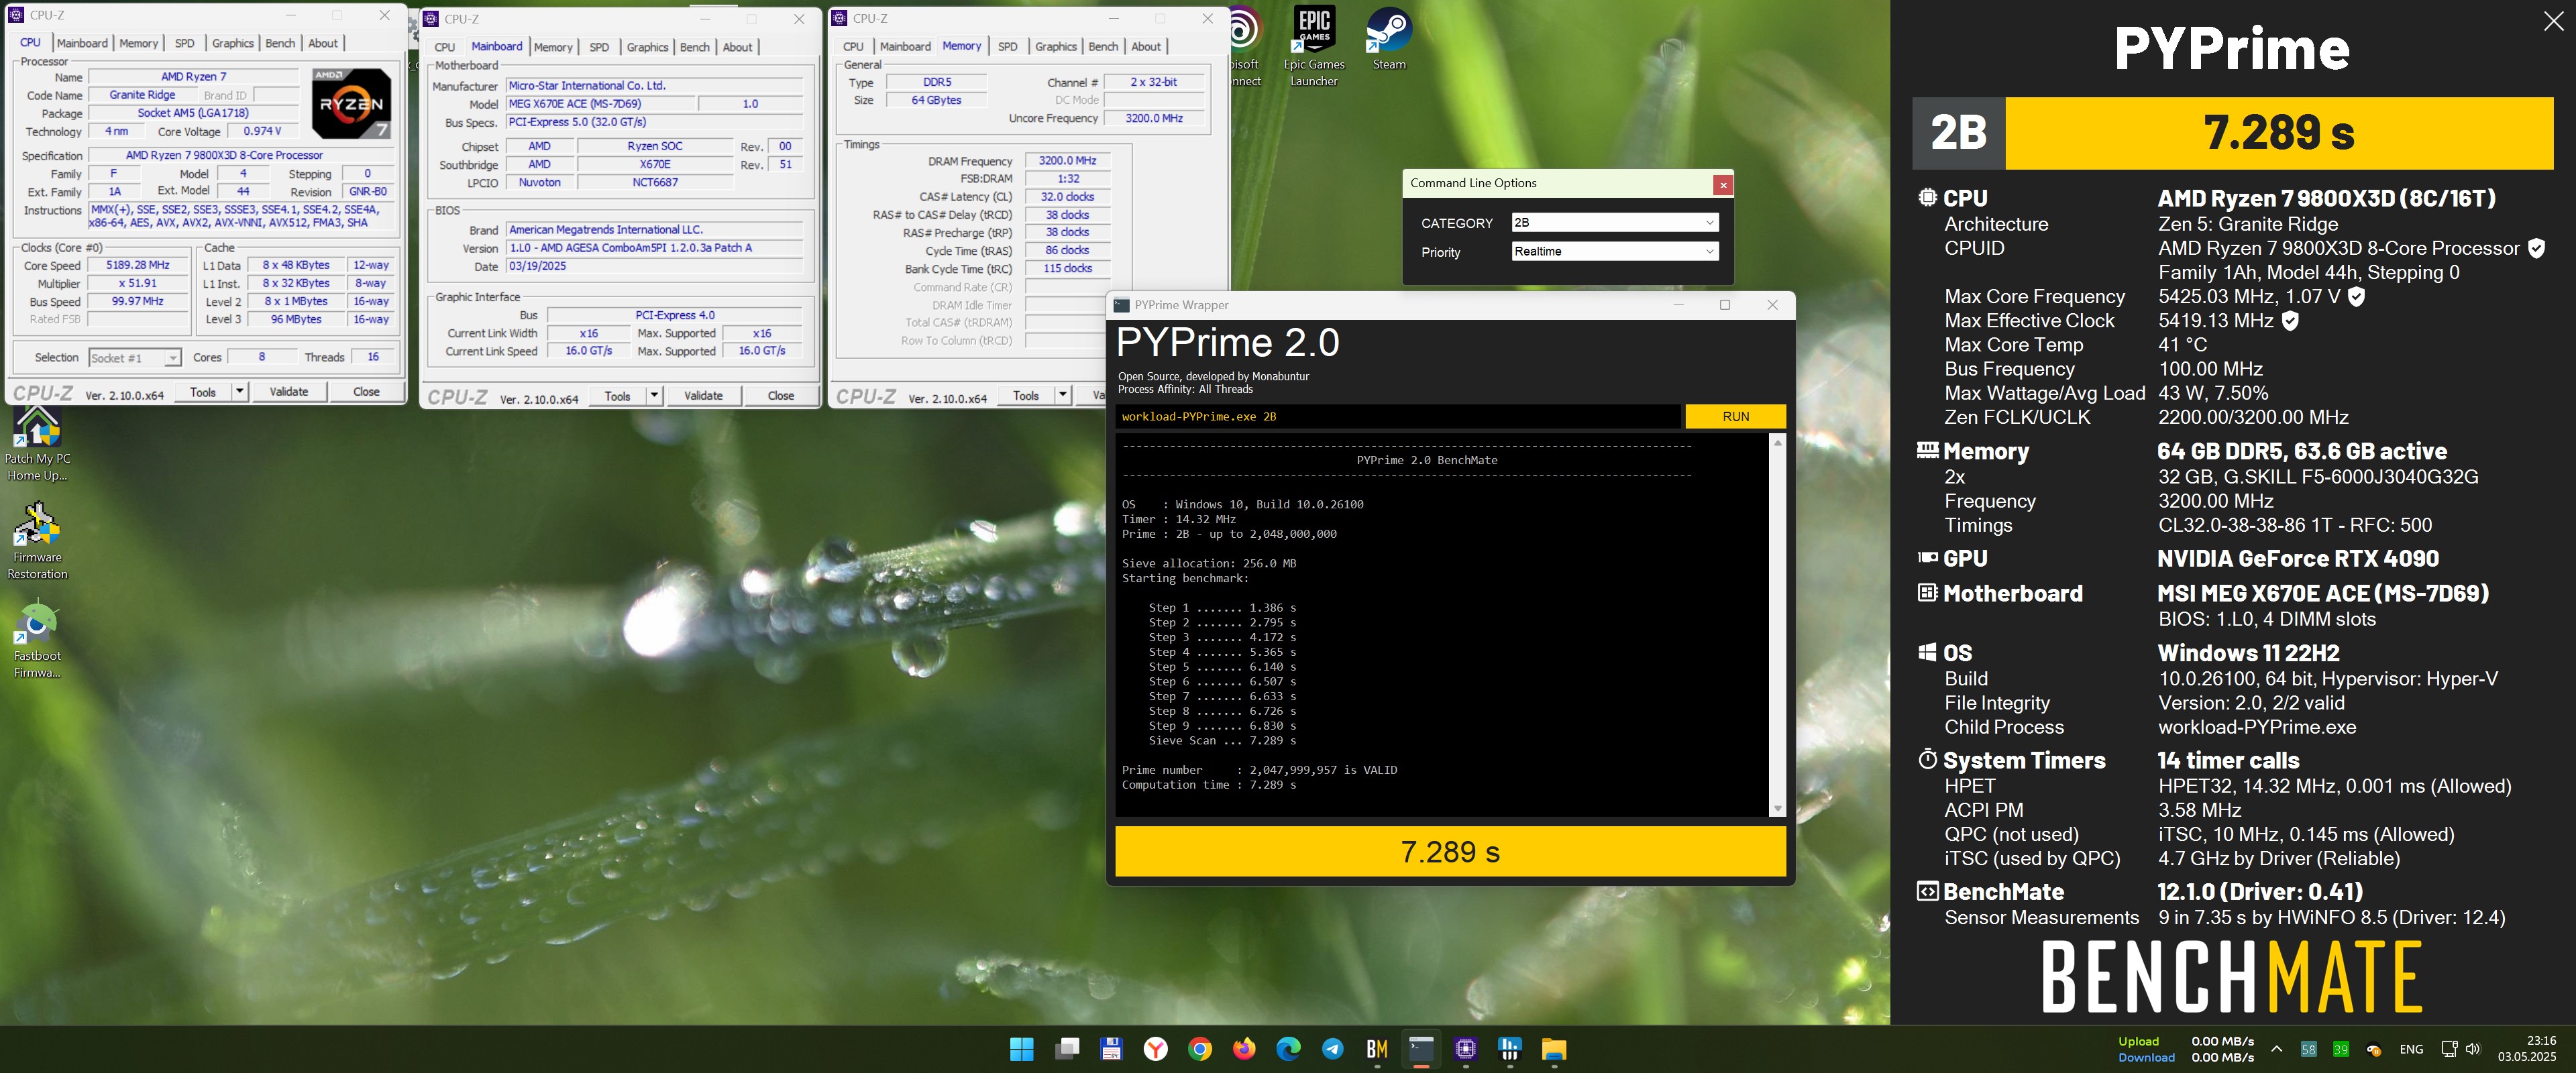Click Validate in the Mainboard CPU-Z window

click(x=703, y=395)
